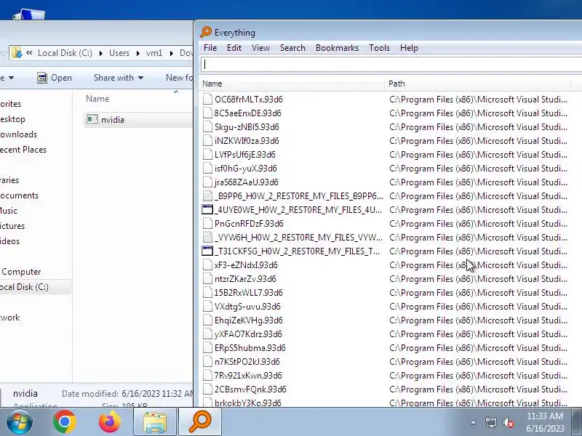Image resolution: width=582 pixels, height=436 pixels.
Task: Click the Open button in Explorer toolbar
Action: click(x=55, y=78)
